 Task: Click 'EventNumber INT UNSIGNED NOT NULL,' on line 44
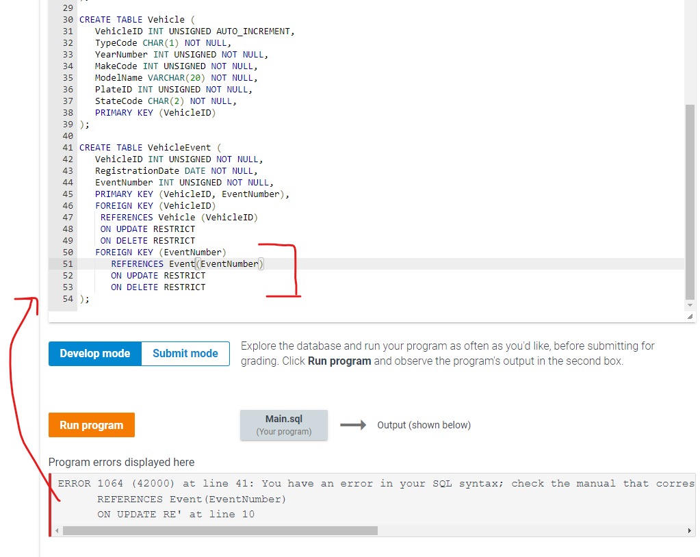184,183
